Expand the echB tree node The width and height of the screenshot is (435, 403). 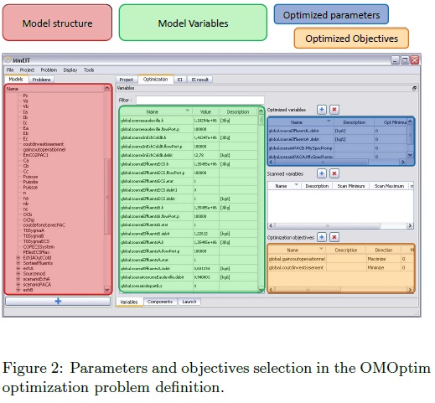coord(18,290)
